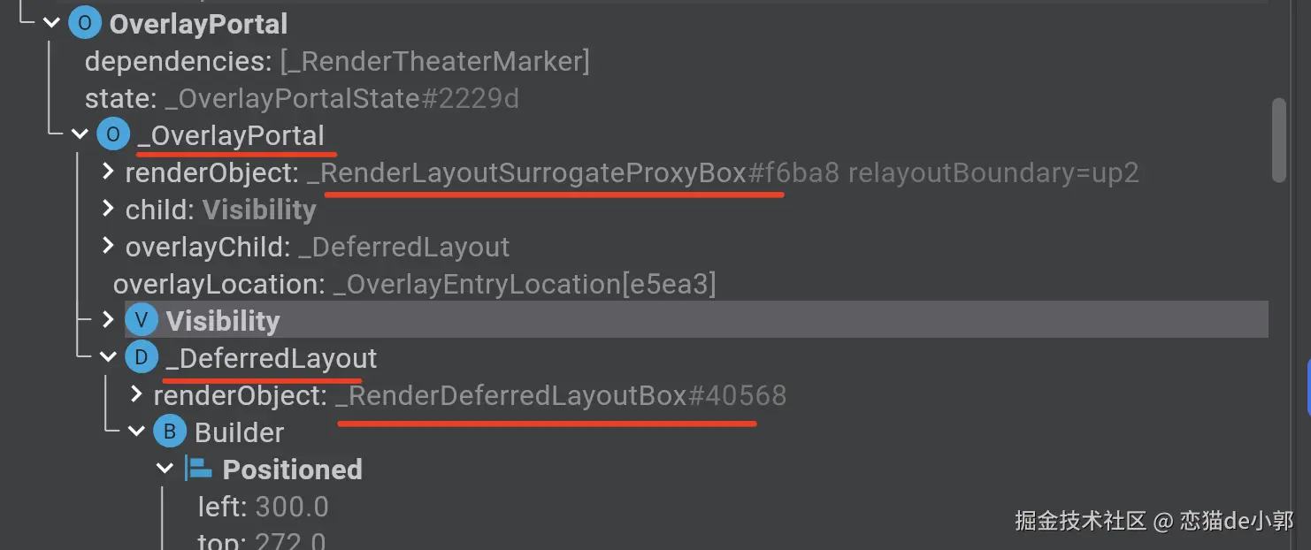The image size is (1311, 550).
Task: Select the overlayLocation _OverlayEntryLocation row
Action: pos(414,284)
